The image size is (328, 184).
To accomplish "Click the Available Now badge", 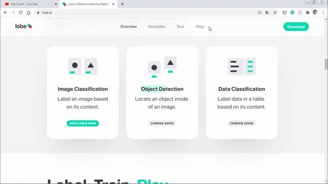I will coord(83,123).
